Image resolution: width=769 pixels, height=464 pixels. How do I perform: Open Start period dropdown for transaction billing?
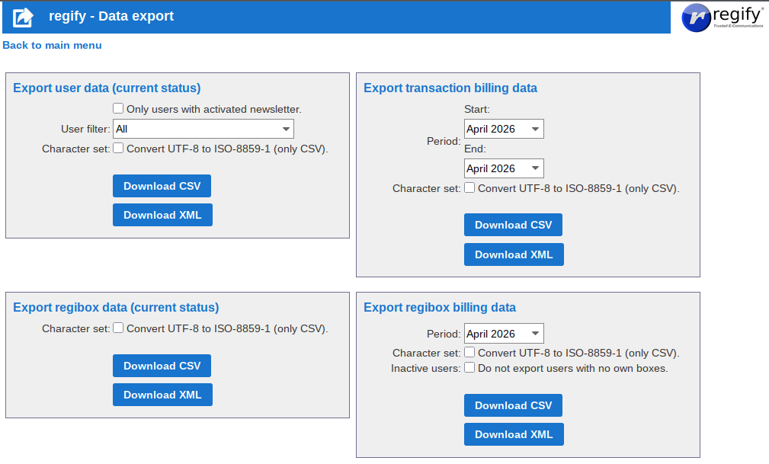tap(504, 129)
